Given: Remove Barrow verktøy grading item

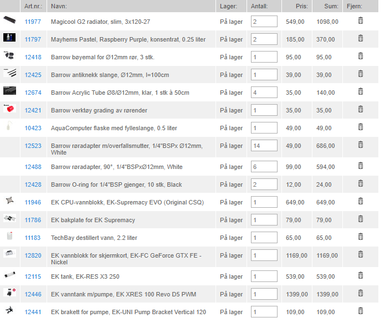Looking at the screenshot, I should (360, 109).
